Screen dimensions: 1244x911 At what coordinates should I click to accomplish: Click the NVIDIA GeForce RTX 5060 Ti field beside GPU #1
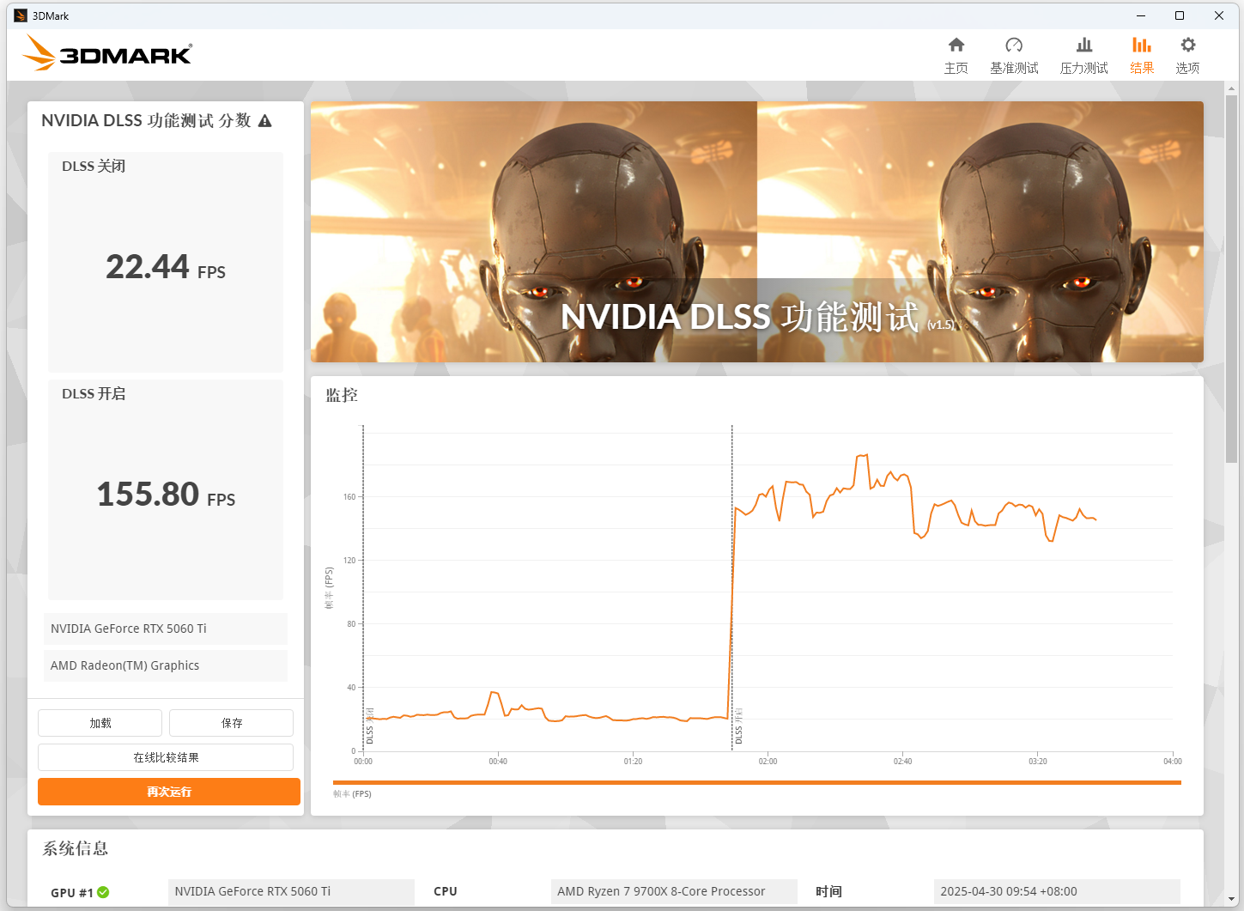tap(291, 892)
